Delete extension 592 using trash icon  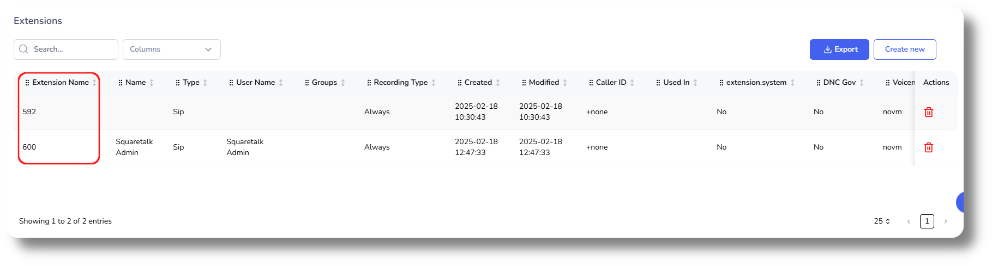coord(928,112)
